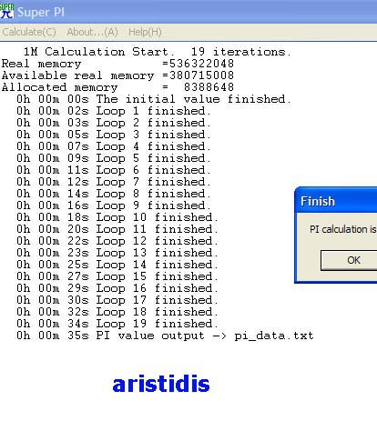The width and height of the screenshot is (377, 431).
Task: Open the About...(A) menu
Action: click(92, 32)
